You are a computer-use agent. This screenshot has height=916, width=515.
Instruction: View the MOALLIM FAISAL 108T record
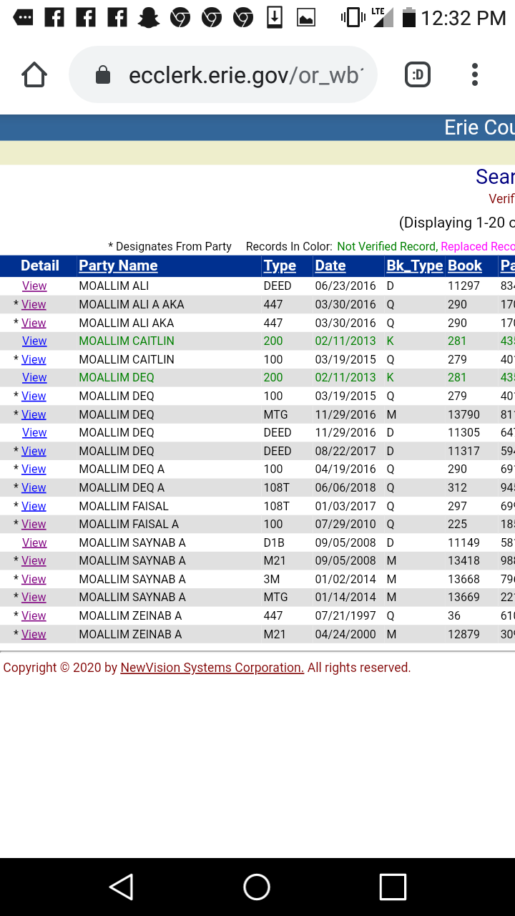tap(34, 506)
